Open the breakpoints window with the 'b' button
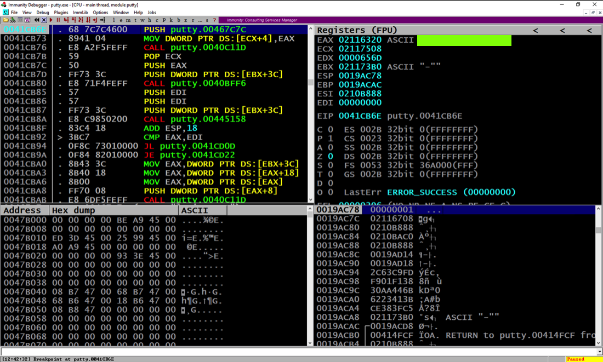Screen dimensions: 603x362 pos(178,20)
